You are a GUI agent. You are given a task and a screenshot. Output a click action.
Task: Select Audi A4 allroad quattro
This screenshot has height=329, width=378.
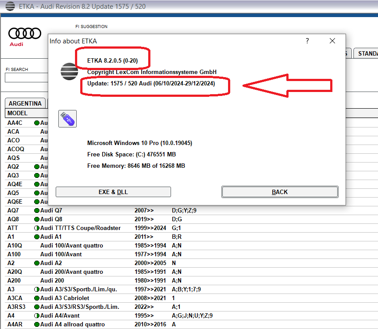click(x=72, y=325)
